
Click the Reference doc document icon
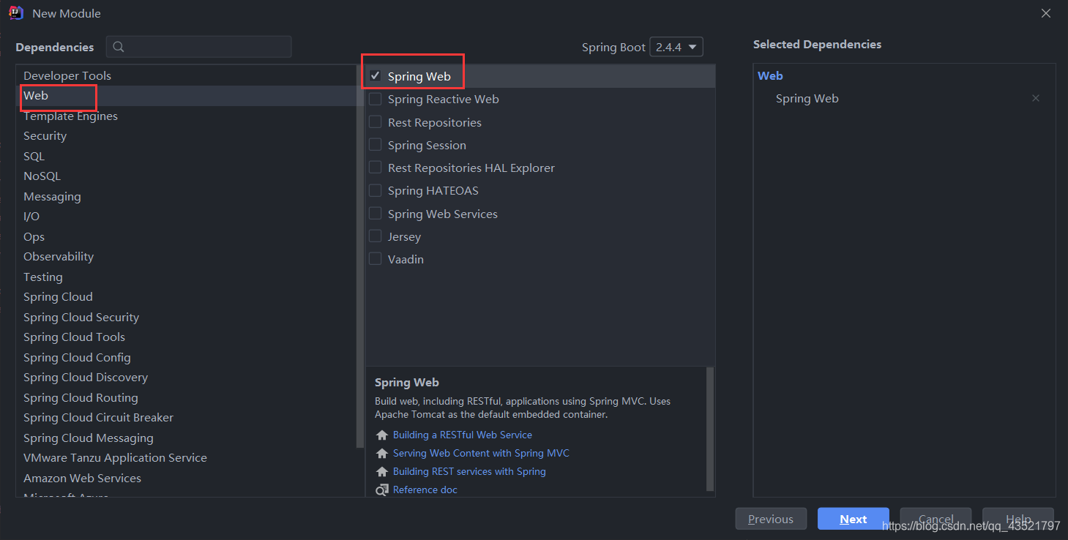click(381, 490)
